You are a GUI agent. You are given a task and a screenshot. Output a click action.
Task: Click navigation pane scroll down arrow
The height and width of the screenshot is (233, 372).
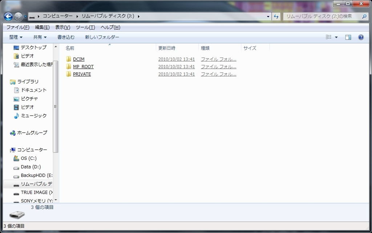pyautogui.click(x=56, y=200)
